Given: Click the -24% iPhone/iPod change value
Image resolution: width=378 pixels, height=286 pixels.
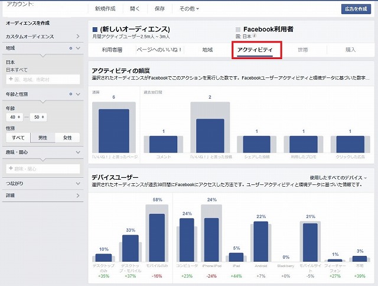Looking at the screenshot, I should click(211, 276).
